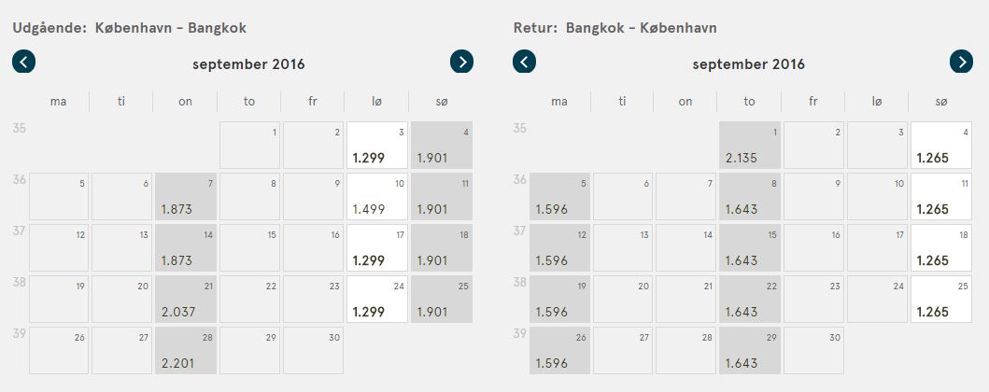Select return September 25 fare 1.265

[x=941, y=300]
